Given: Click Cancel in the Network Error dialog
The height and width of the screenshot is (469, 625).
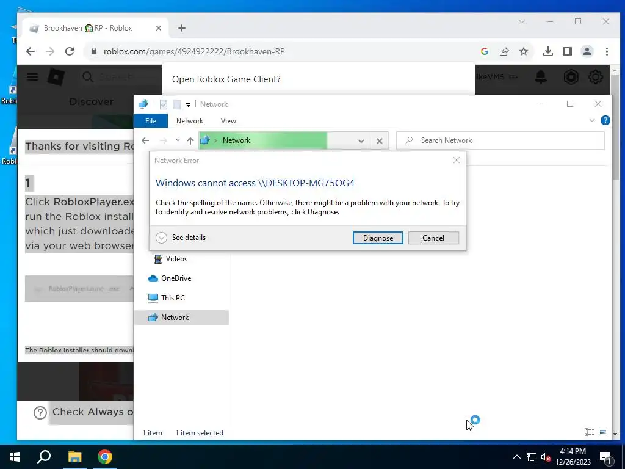Looking at the screenshot, I should 433,238.
